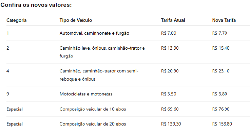
Task: Click the R$ 7,00 current fare value
Action: click(x=169, y=33)
